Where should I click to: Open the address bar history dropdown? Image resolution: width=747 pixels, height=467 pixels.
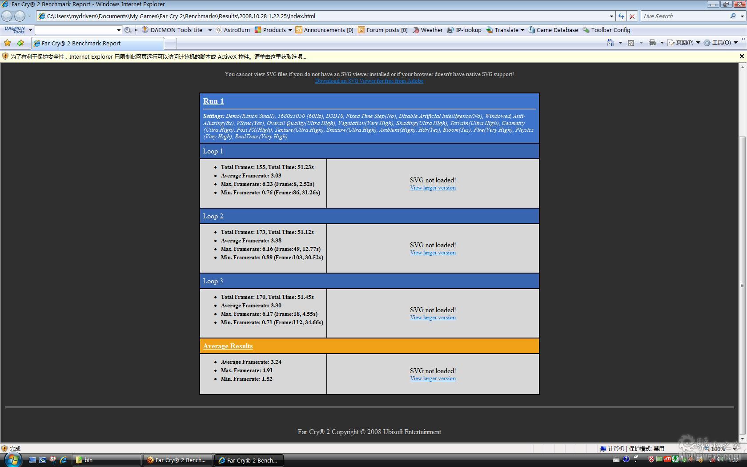tap(611, 16)
